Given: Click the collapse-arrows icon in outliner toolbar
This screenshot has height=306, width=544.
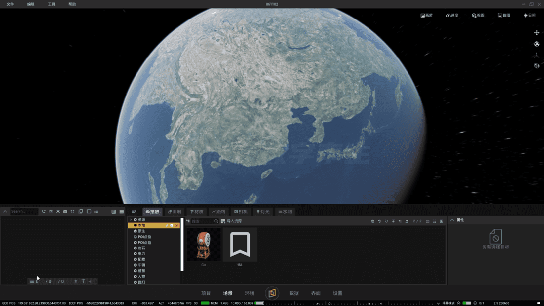Looking at the screenshot, I should click(x=73, y=212).
